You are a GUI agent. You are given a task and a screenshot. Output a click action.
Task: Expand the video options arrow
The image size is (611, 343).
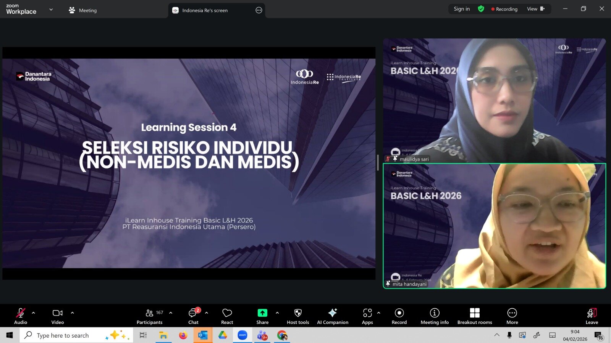click(x=72, y=313)
